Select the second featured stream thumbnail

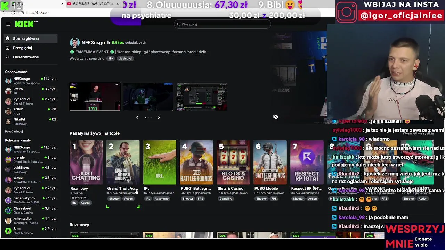(x=148, y=97)
